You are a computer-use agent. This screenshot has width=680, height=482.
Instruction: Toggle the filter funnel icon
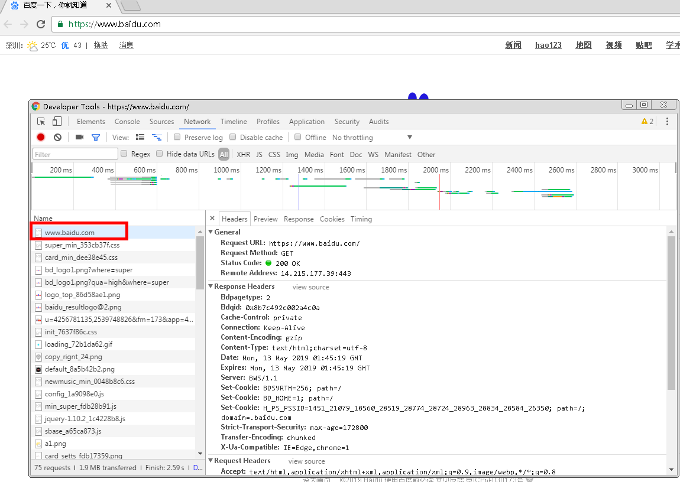click(x=96, y=137)
